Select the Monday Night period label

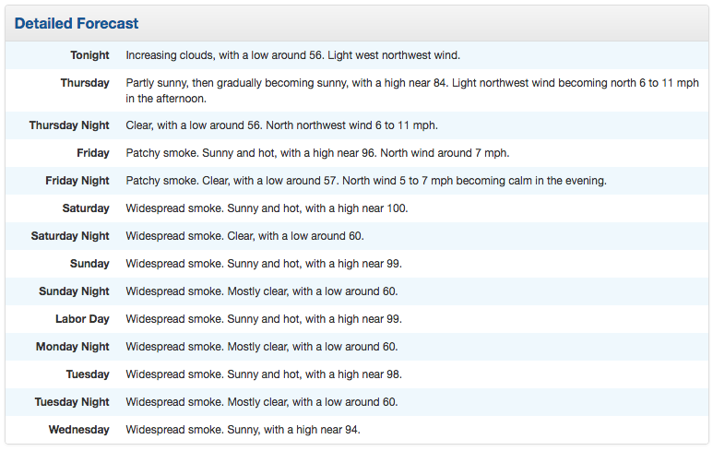coord(73,347)
